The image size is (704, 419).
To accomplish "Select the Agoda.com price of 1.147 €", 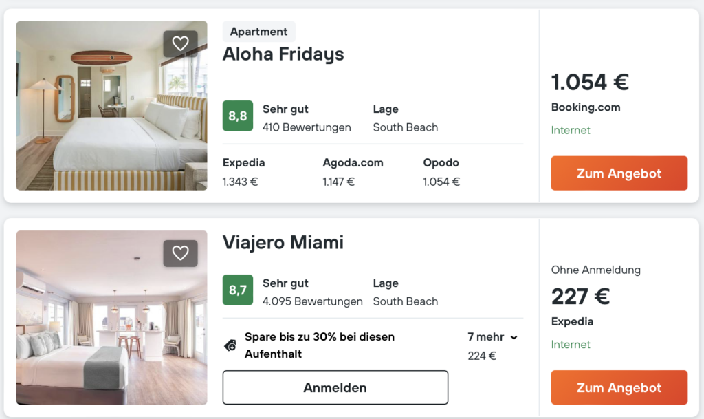I will [339, 182].
